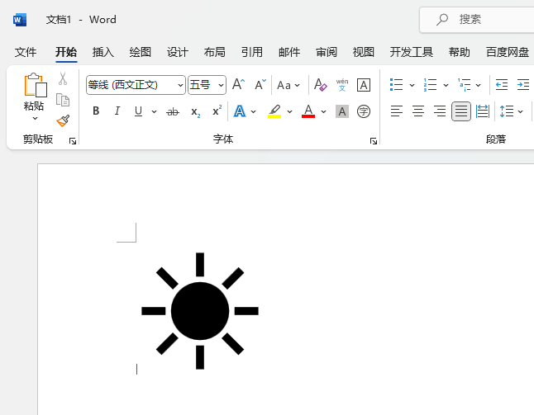Screen dimensions: 534x415
Task: Apply yellow text highlight color
Action: coord(274,111)
